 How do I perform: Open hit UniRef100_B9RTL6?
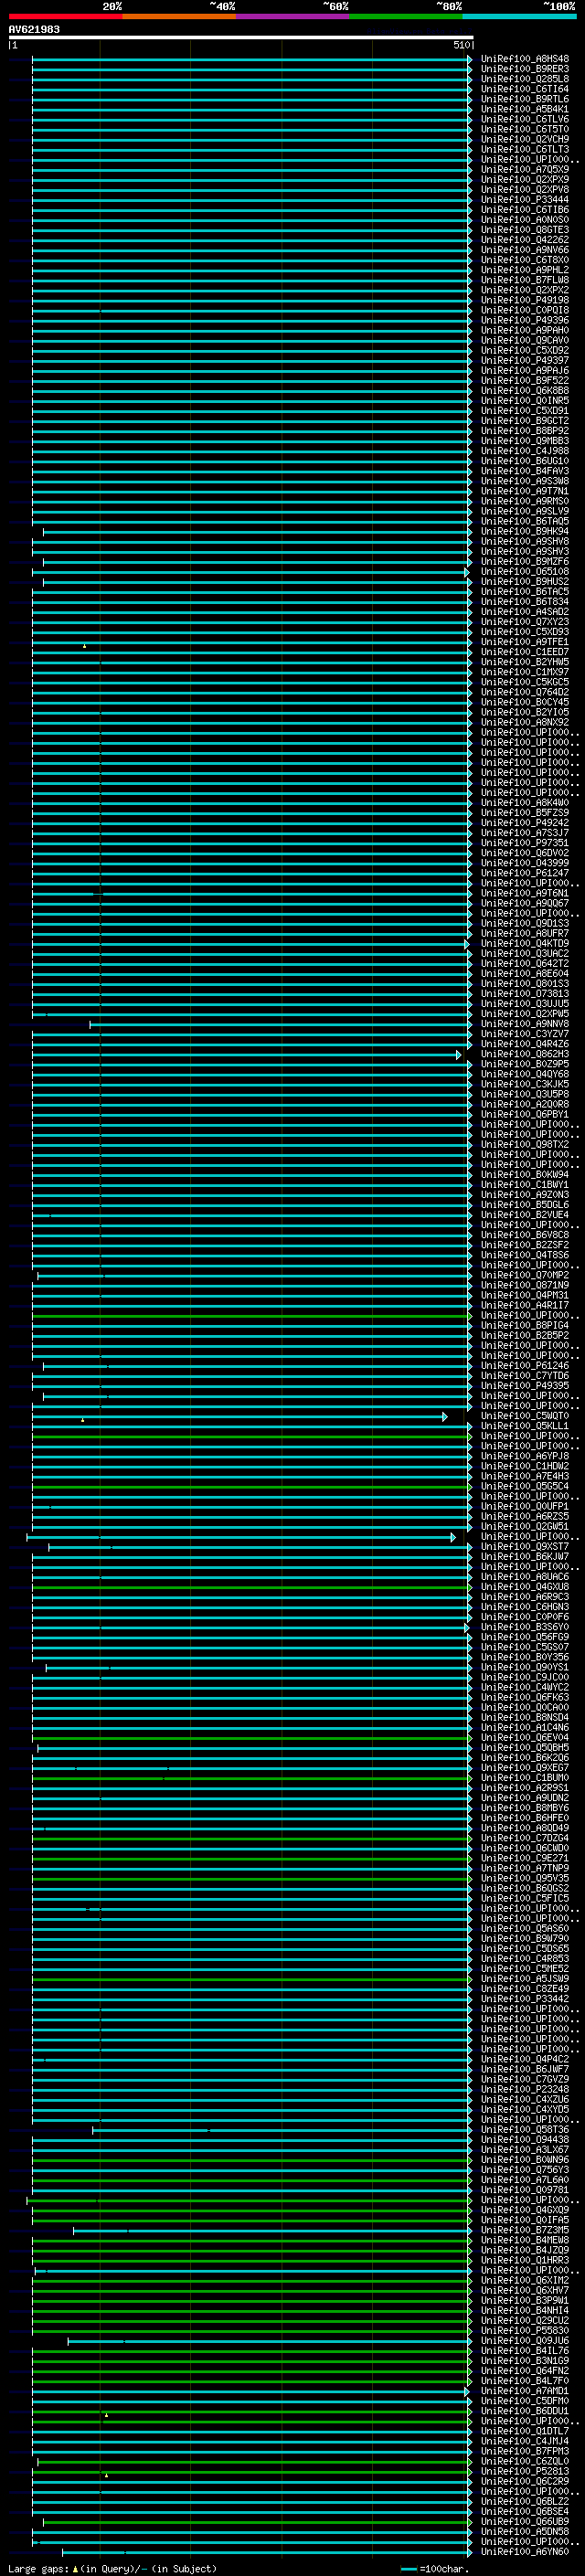[x=525, y=99]
